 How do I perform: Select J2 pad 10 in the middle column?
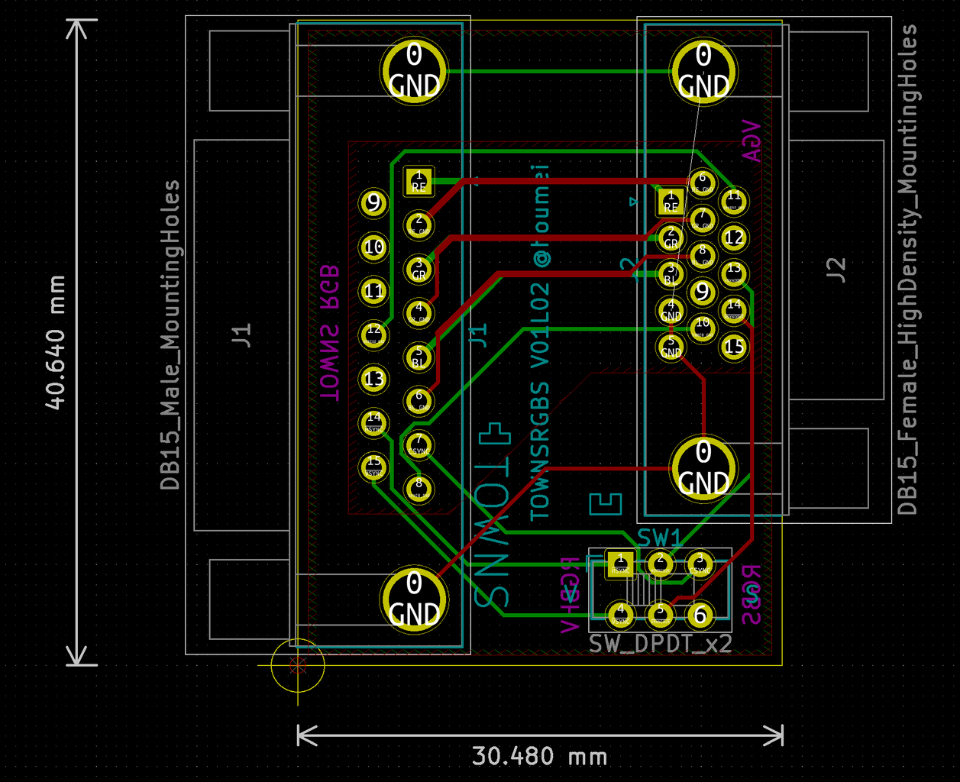703,328
